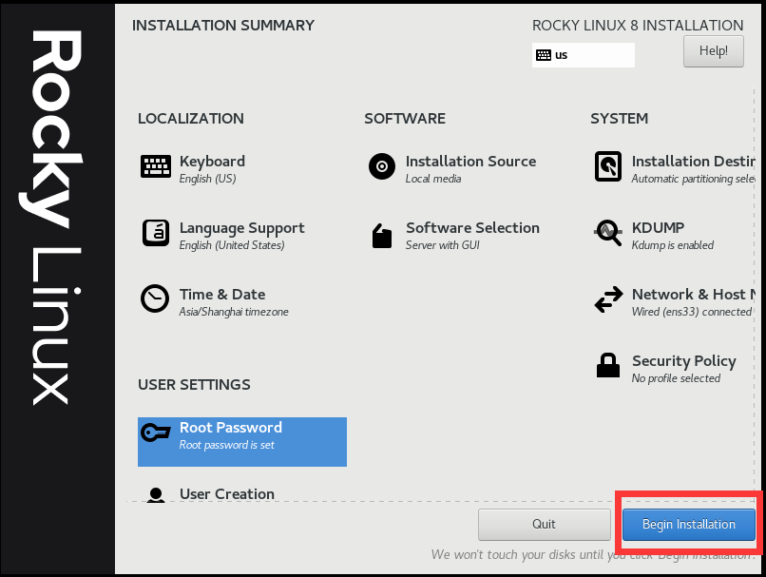Click the Software Selection package icon
The height and width of the screenshot is (577, 766).
point(382,236)
